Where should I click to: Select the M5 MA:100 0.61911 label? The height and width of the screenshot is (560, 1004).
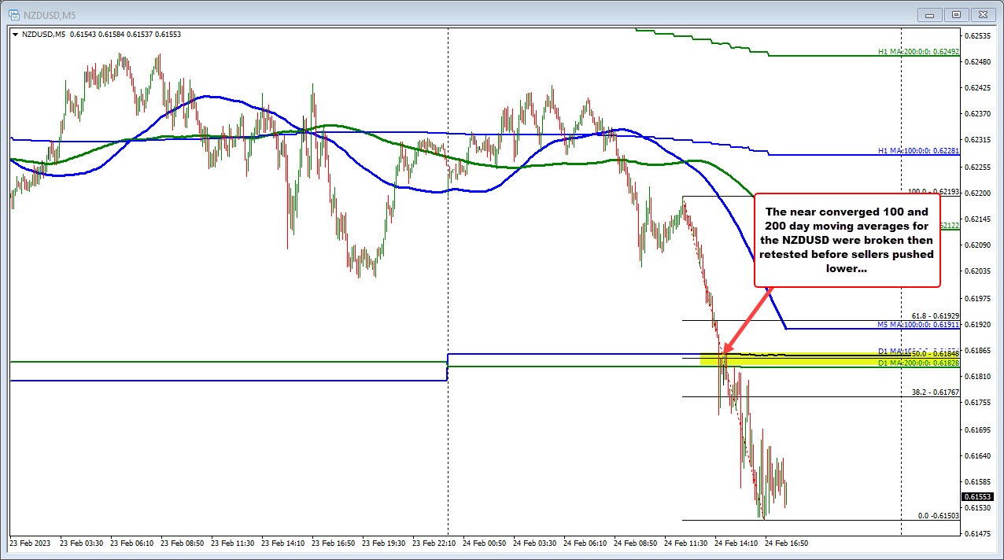(x=917, y=324)
